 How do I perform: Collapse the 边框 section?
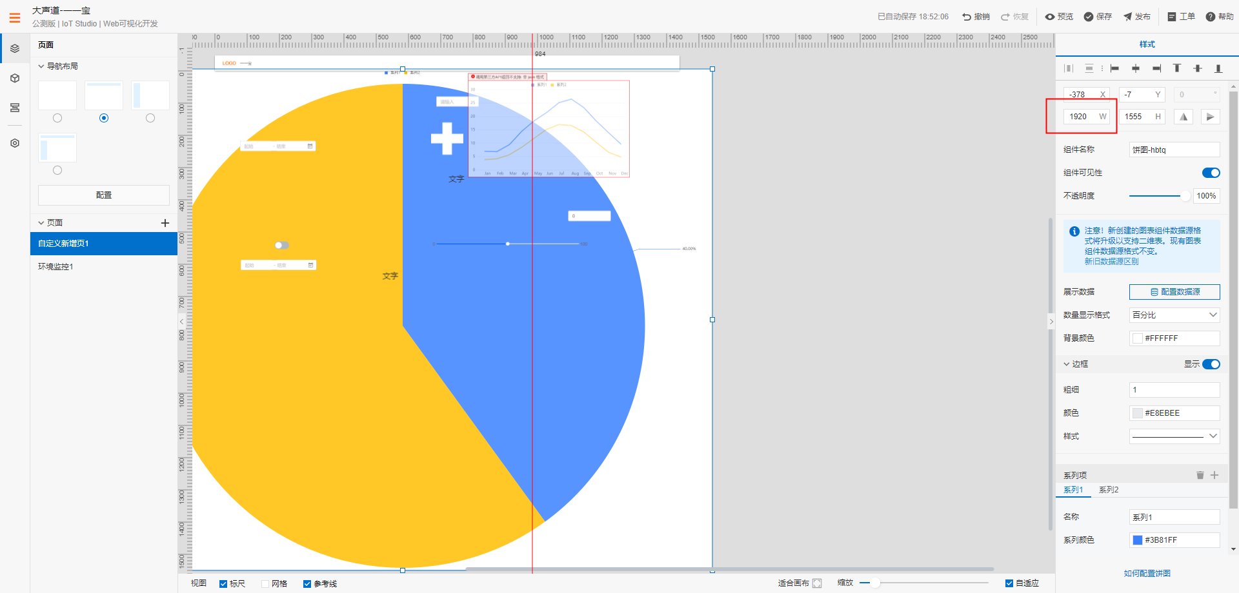coord(1067,364)
